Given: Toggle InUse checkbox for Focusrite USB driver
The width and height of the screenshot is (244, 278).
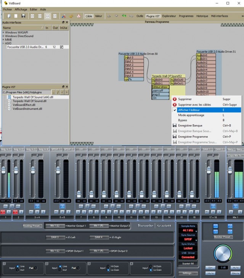Looking at the screenshot, I should 62,47.
